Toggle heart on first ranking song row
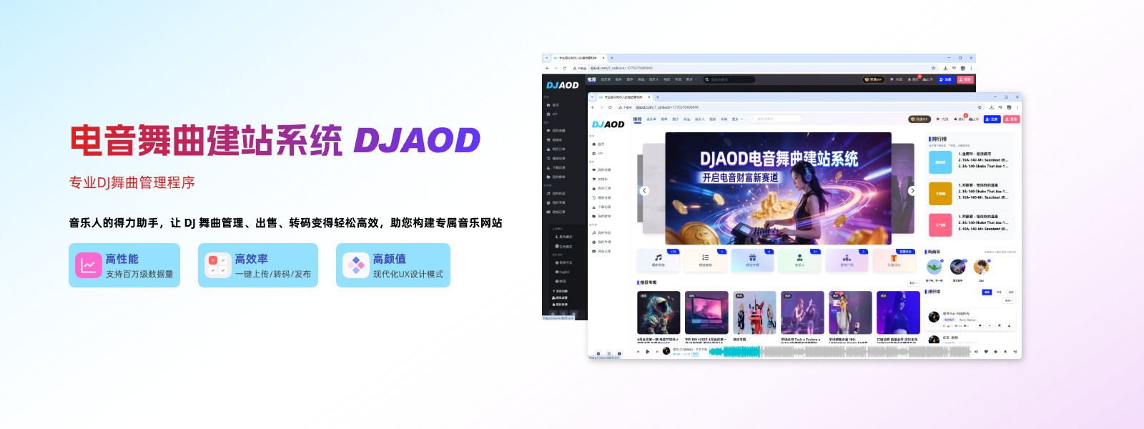1144x429 pixels. (980, 325)
